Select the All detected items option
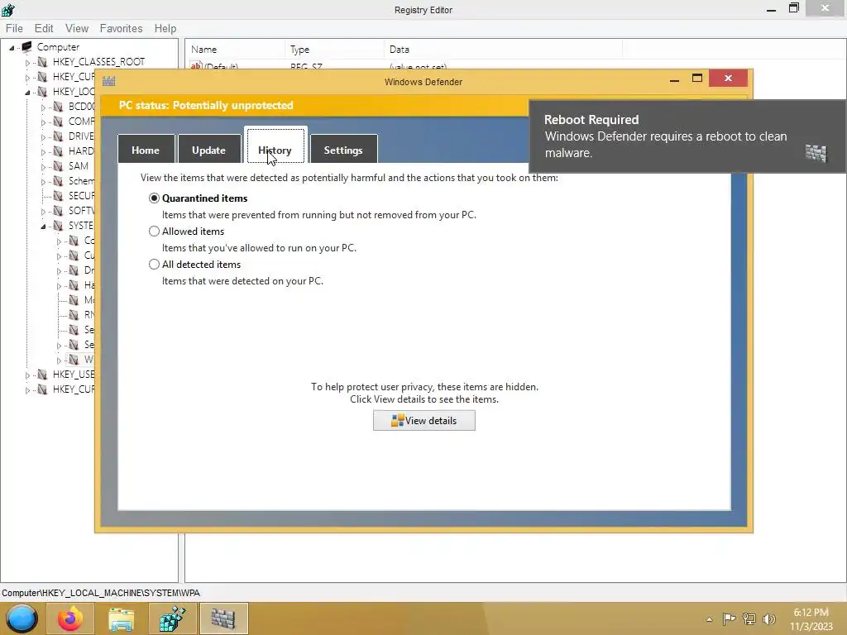Image resolution: width=847 pixels, height=635 pixels. point(154,264)
